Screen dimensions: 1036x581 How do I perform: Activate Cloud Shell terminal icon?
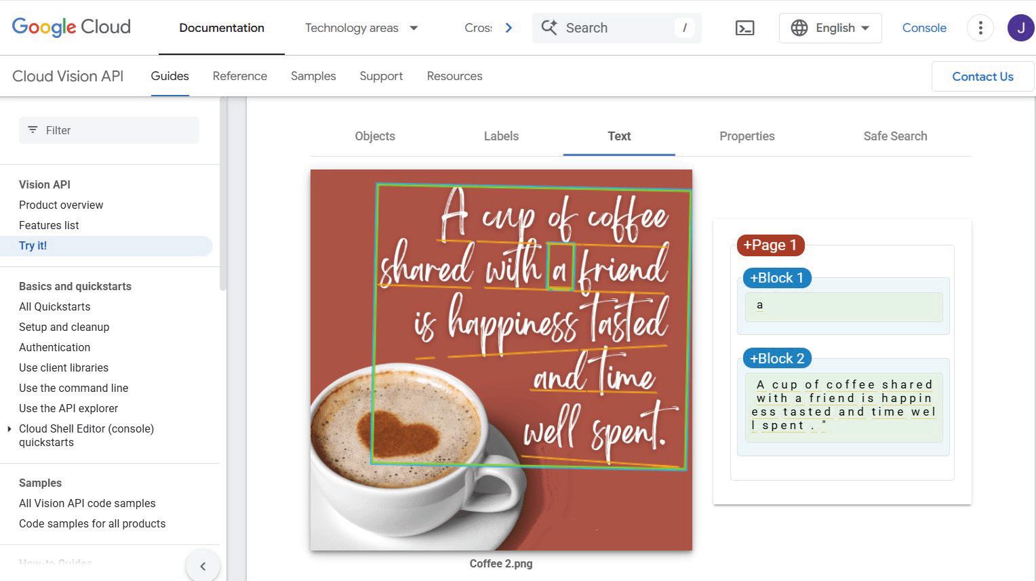pyautogui.click(x=744, y=28)
